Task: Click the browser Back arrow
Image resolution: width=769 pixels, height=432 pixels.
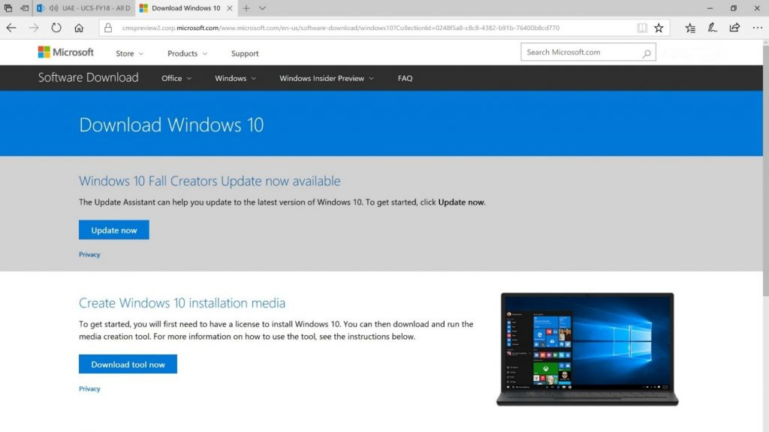Action: [11, 28]
